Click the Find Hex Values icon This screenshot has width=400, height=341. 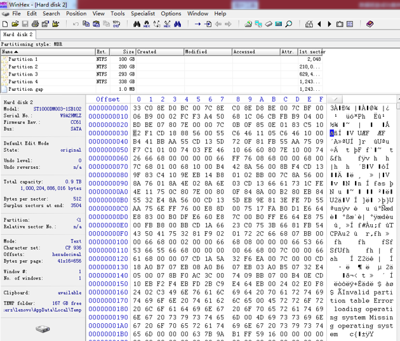(147, 24)
